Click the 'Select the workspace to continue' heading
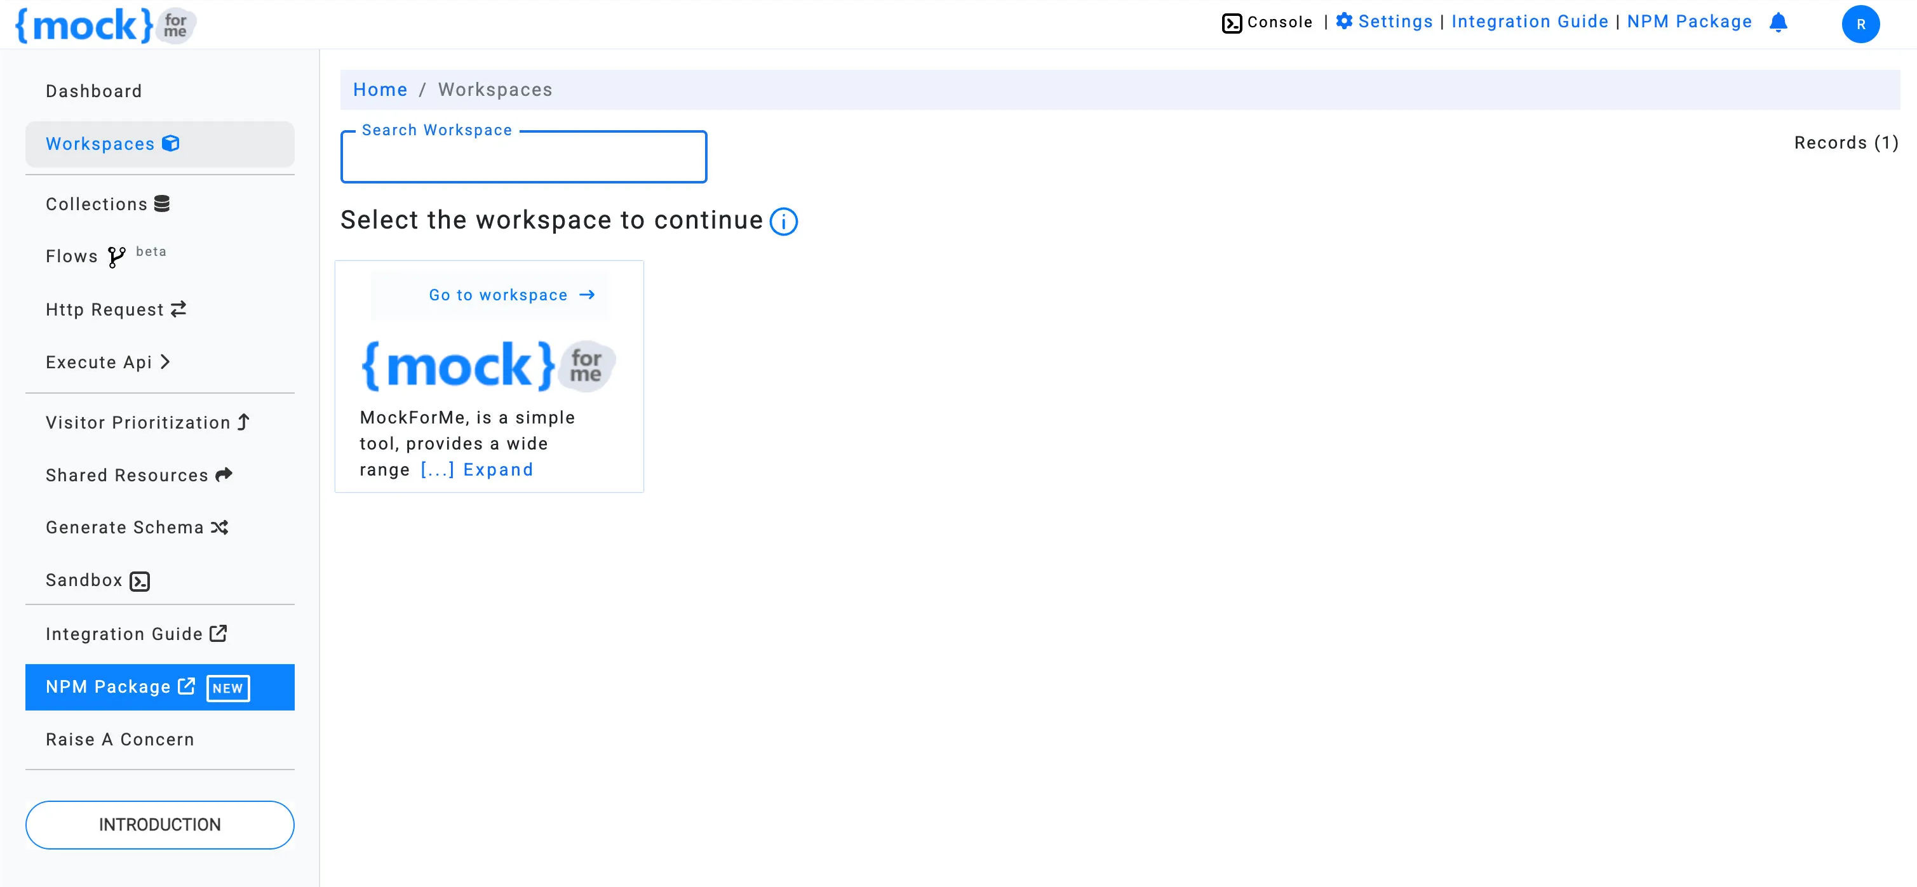The image size is (1917, 887). point(551,220)
